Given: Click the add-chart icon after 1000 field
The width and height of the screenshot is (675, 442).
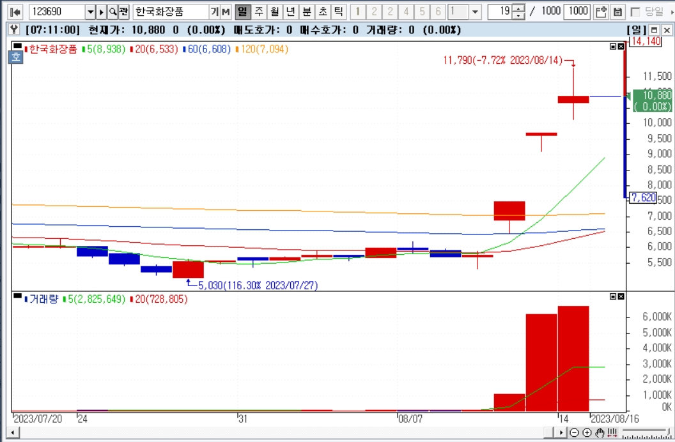Looking at the screenshot, I should click(x=600, y=12).
